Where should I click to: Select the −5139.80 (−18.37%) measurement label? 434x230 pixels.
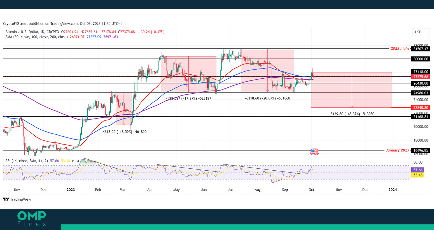click(x=351, y=114)
